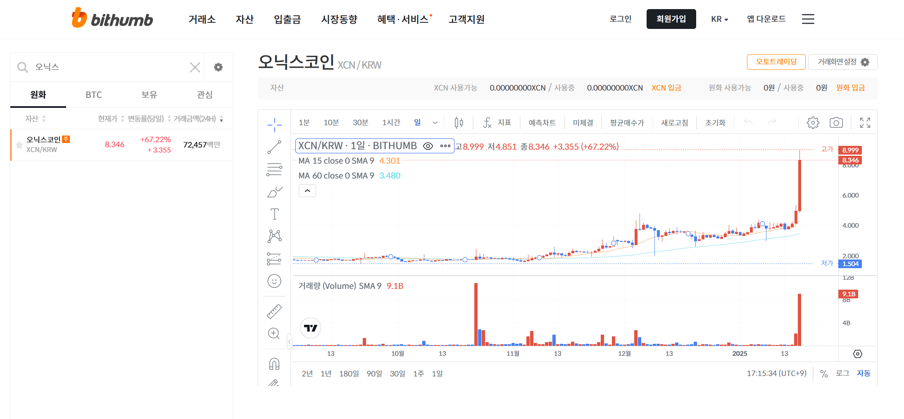904x419 pixels.
Task: Activate the measure ruler tool
Action: [x=274, y=311]
